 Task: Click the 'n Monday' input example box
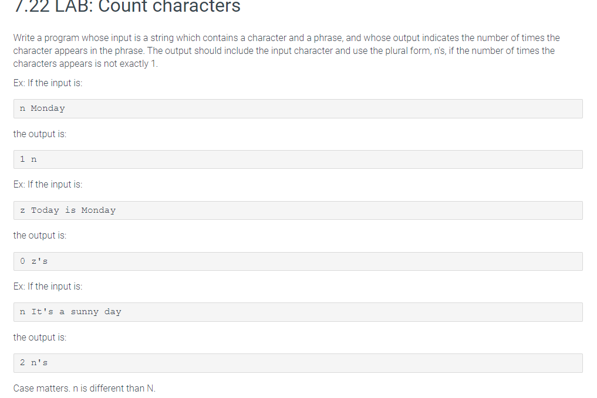click(298, 108)
